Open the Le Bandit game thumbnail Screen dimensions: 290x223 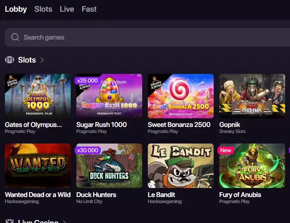coord(181,166)
